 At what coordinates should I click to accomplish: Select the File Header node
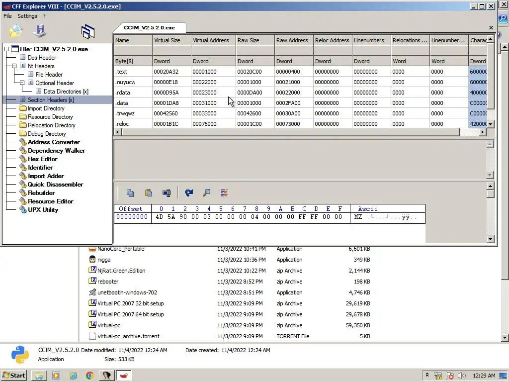pyautogui.click(x=49, y=75)
